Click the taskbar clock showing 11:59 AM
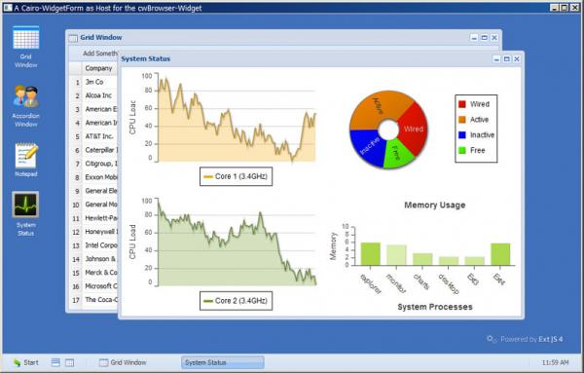 (x=555, y=362)
